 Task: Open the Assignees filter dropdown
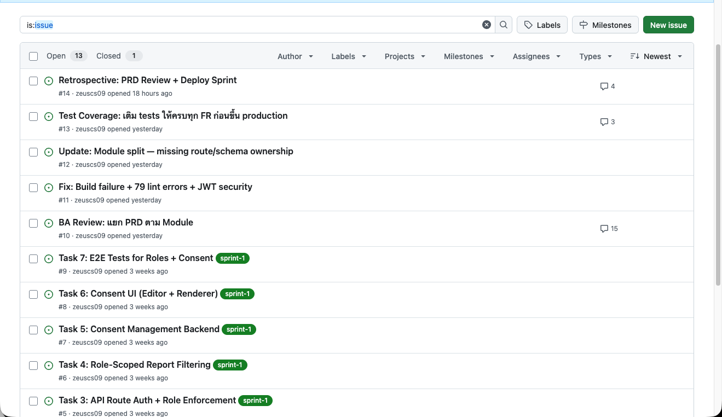536,56
